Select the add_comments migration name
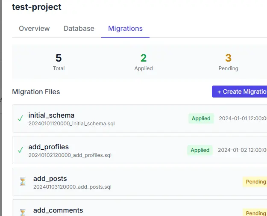Image resolution: width=267 pixels, height=216 pixels. coord(58,210)
